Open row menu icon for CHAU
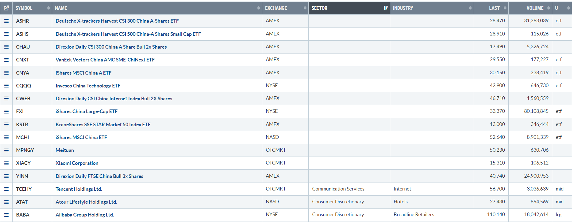The image size is (574, 222). (x=6, y=47)
